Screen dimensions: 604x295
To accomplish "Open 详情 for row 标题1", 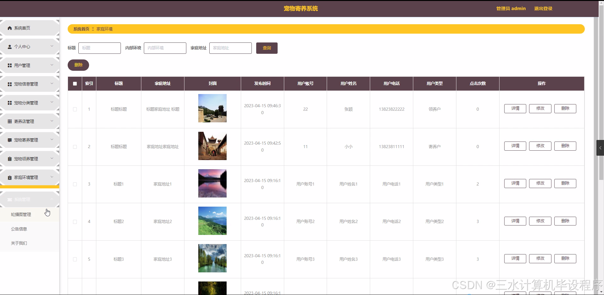I will point(515,183).
